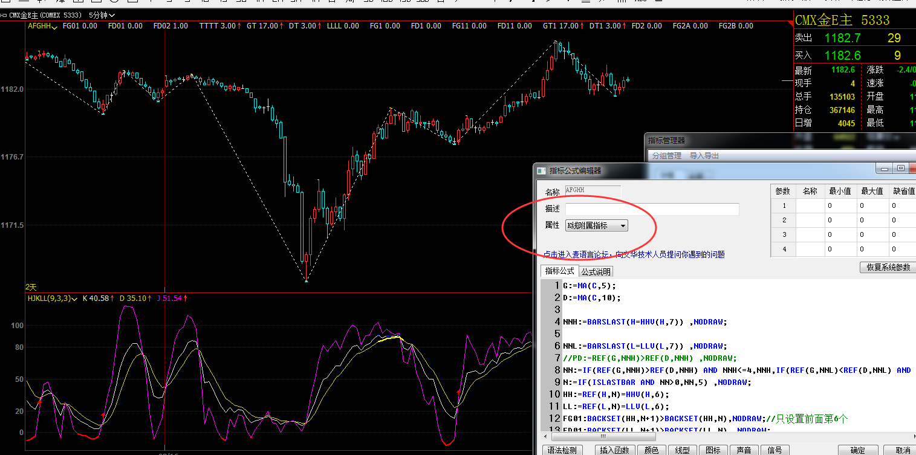Open the 麦语言论坛 forum link
The height and width of the screenshot is (455, 916).
(574, 255)
